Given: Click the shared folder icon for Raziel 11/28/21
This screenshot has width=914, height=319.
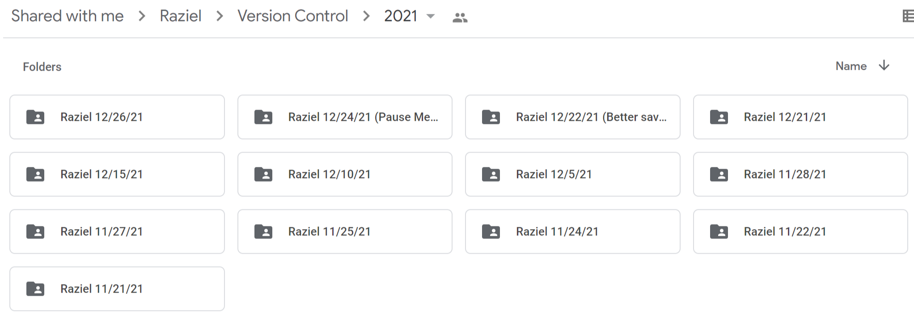Looking at the screenshot, I should [719, 174].
